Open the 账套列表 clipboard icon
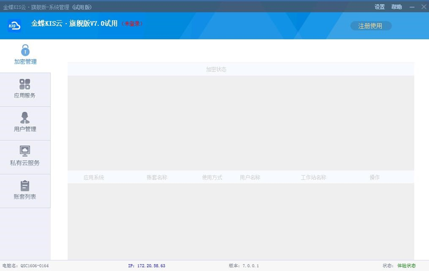Image resolution: width=429 pixels, height=271 pixels. 25,186
